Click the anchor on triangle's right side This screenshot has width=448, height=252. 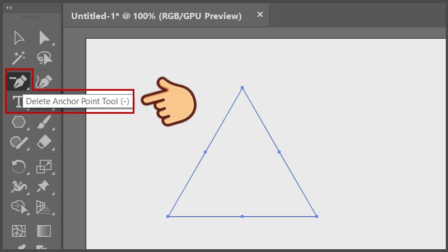(x=279, y=152)
